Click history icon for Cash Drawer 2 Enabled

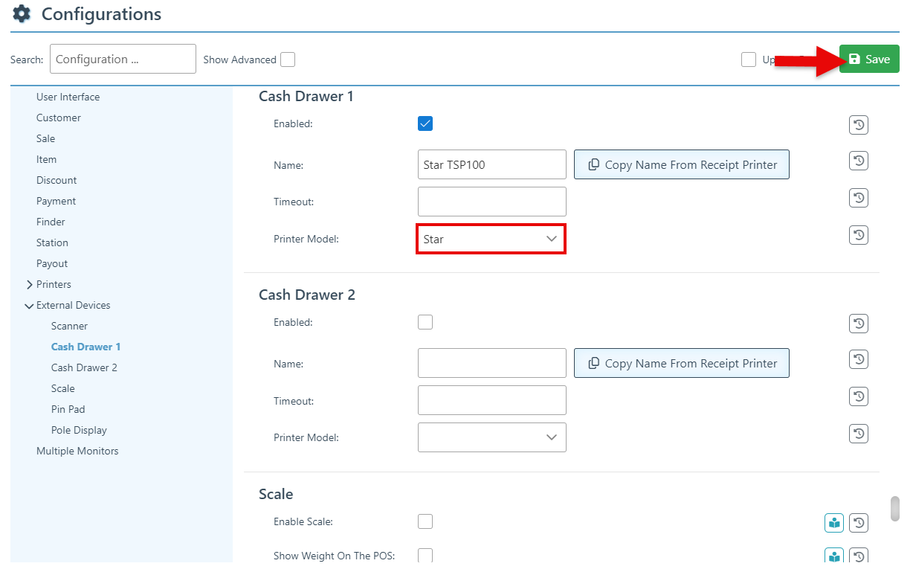coord(859,324)
